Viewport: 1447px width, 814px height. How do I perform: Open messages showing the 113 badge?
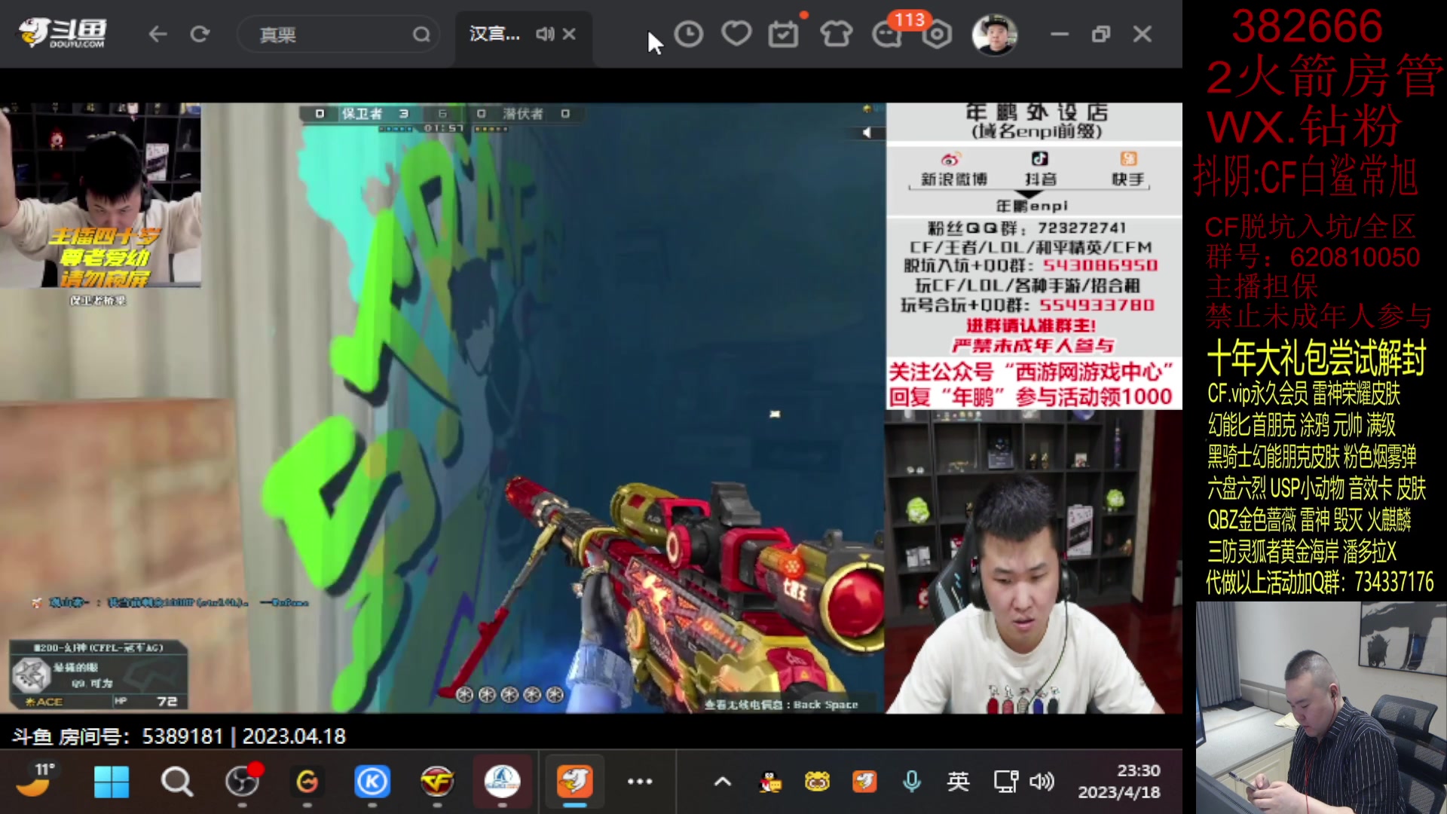(x=887, y=35)
